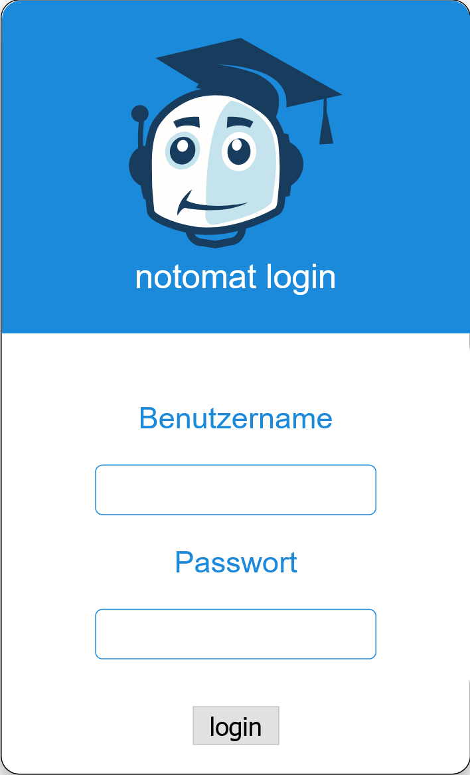470x775 pixels.
Task: Click the Passwort label
Action: (236, 562)
